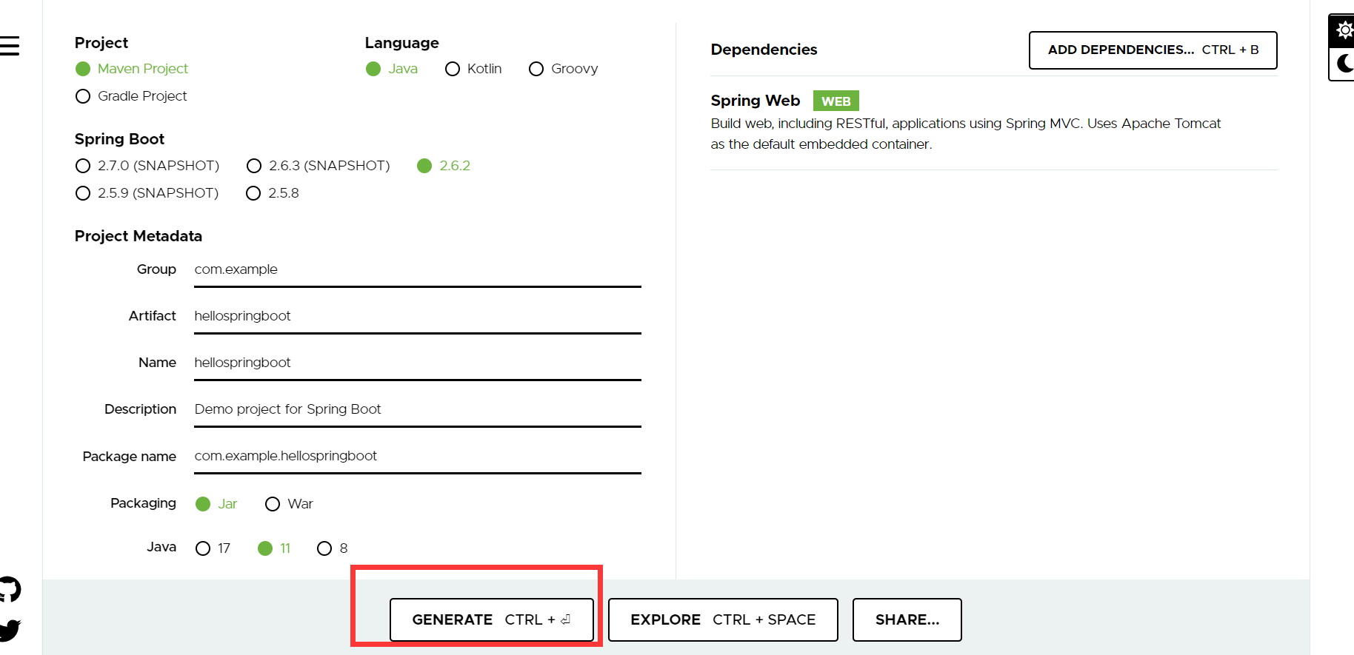The width and height of the screenshot is (1354, 655).
Task: Switch to dark theme moon icon
Action: click(x=1344, y=64)
